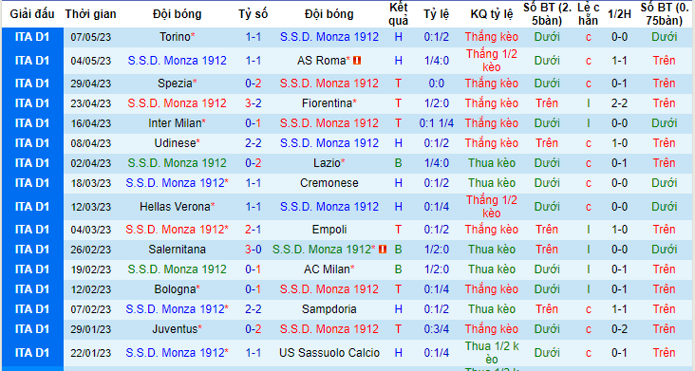Click date 04/05/23
Image resolution: width=695 pixels, height=371 pixels.
pos(90,60)
